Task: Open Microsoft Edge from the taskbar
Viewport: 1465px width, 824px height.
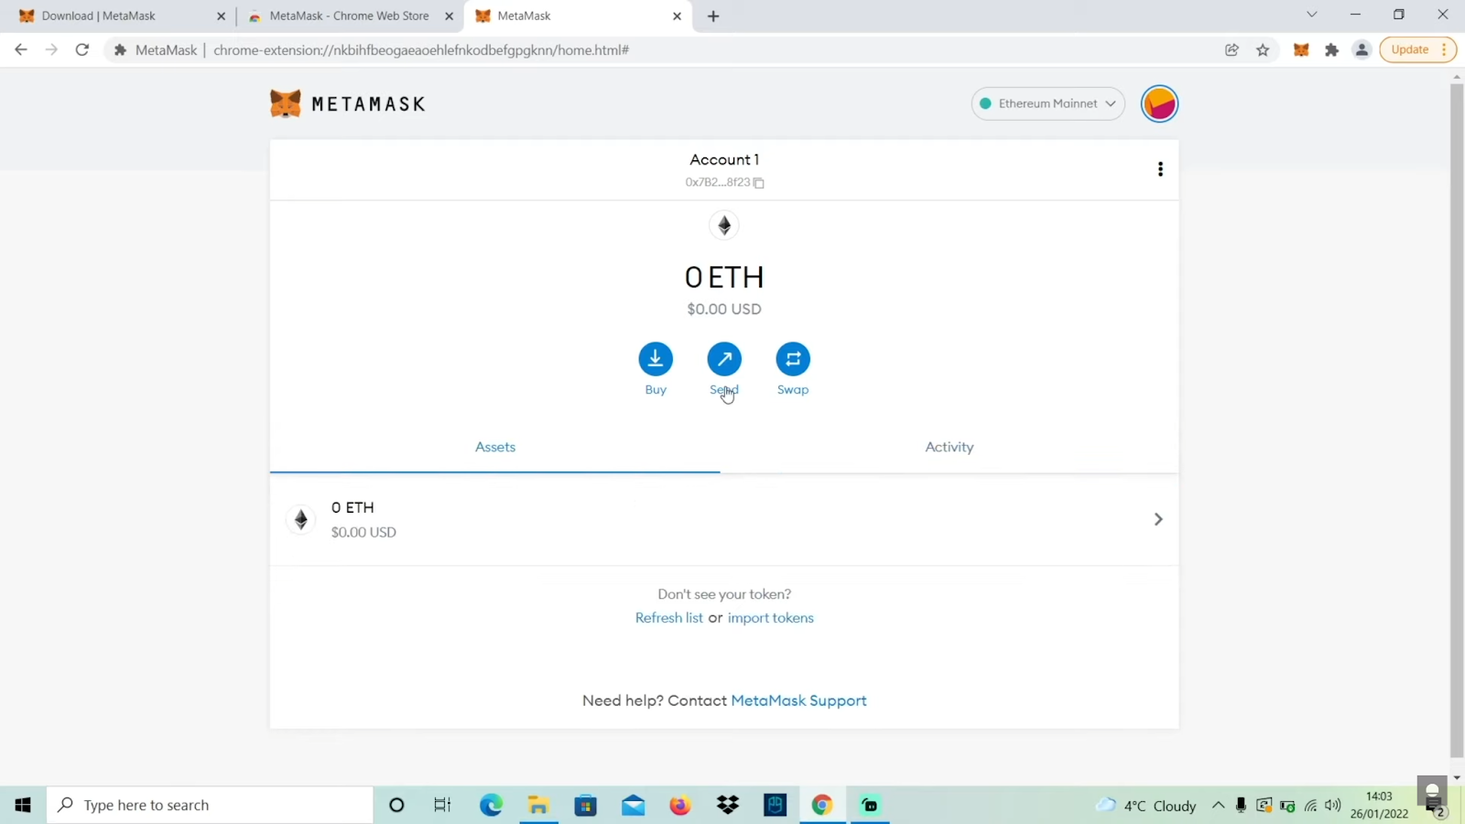Action: 491,805
